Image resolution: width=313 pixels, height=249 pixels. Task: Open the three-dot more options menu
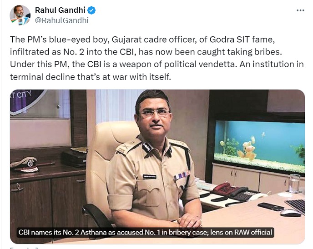[300, 10]
